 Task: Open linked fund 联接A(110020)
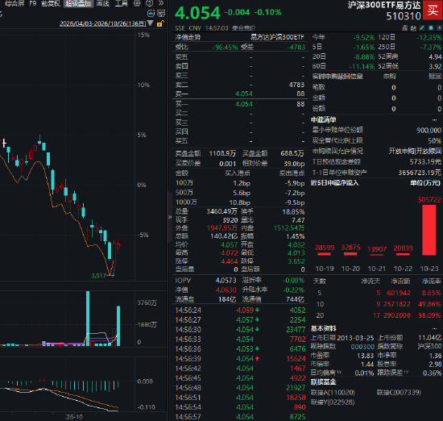(333, 393)
